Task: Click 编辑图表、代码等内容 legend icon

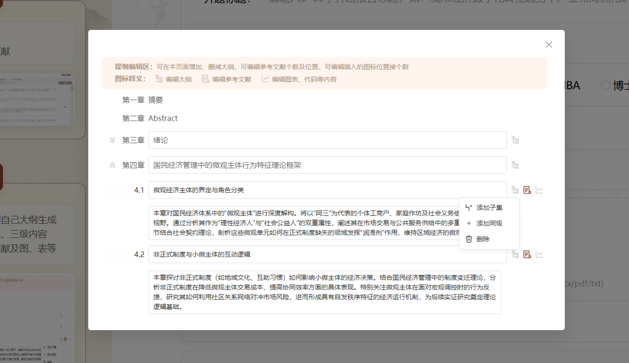Action: 265,79
